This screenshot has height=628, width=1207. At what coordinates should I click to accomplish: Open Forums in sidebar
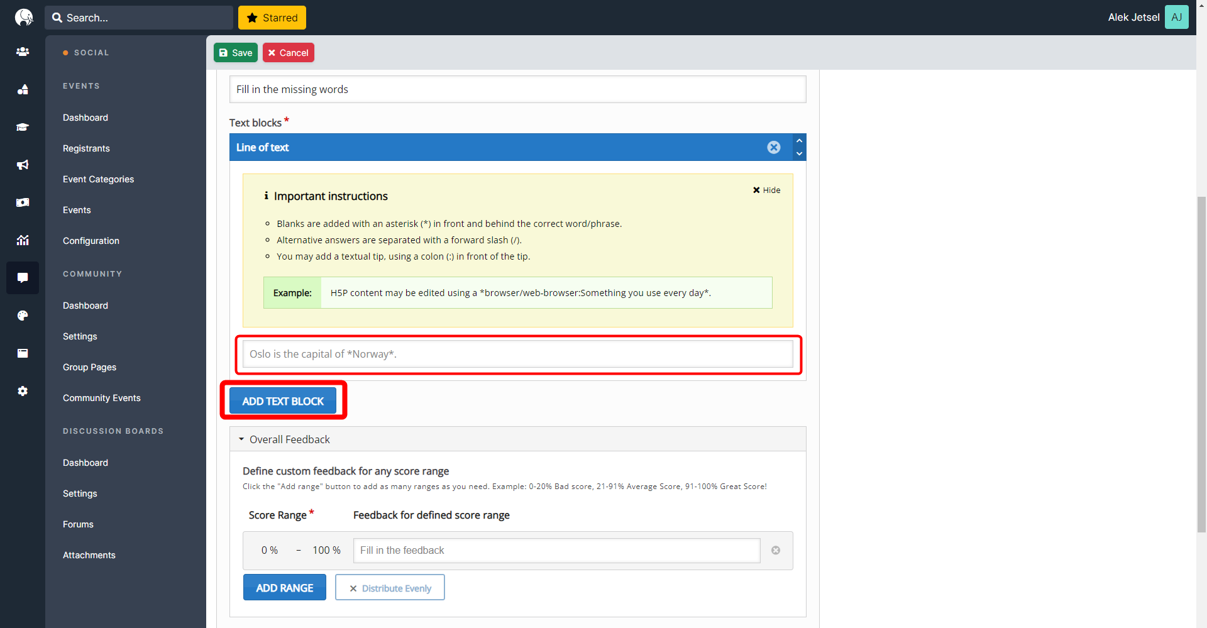click(78, 524)
